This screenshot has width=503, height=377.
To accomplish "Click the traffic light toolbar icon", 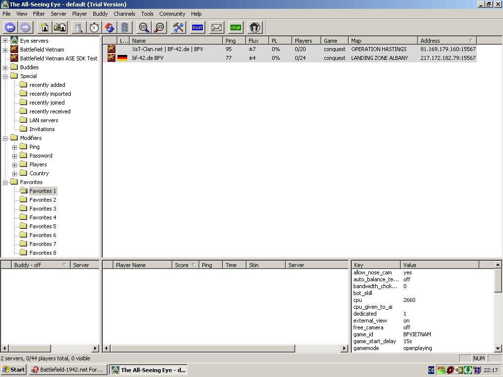I will click(x=125, y=27).
